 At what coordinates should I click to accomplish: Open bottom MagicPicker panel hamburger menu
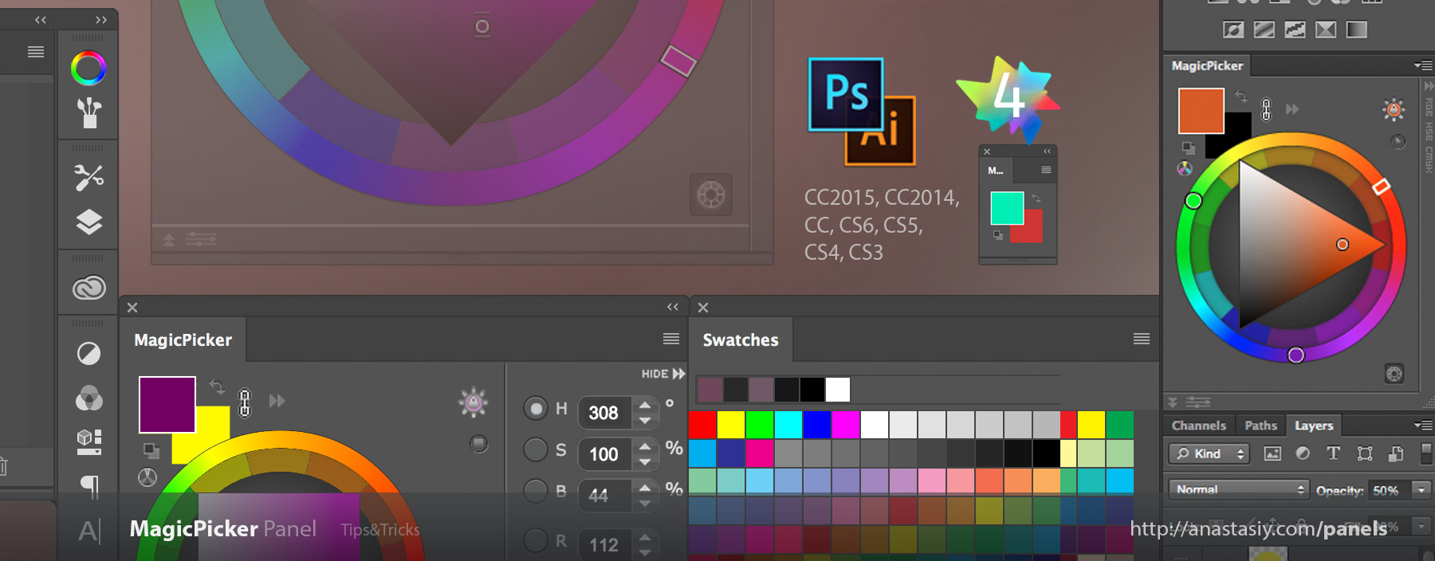coord(671,339)
